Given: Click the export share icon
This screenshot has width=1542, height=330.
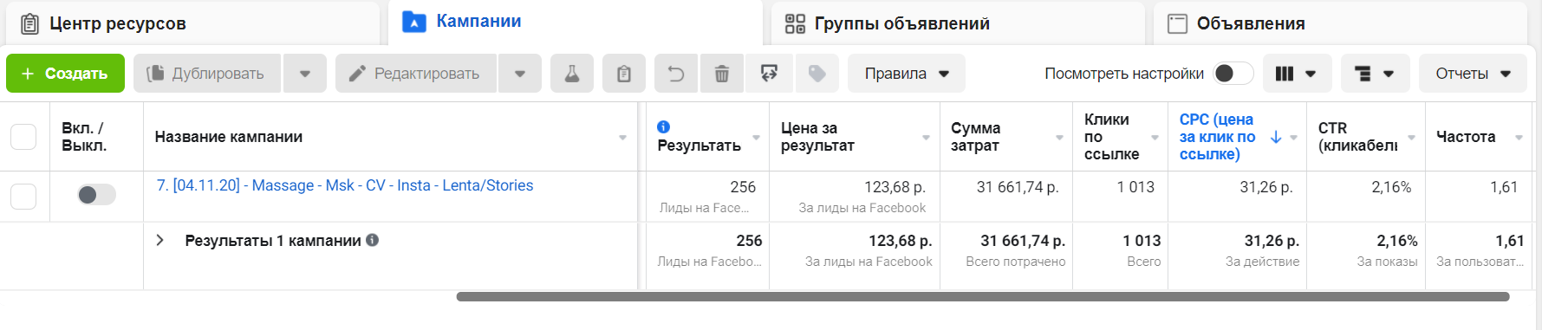Looking at the screenshot, I should [x=769, y=74].
